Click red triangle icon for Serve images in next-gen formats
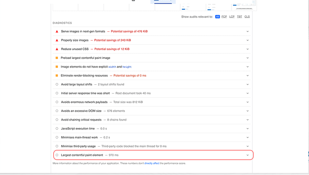 pyautogui.click(x=57, y=31)
